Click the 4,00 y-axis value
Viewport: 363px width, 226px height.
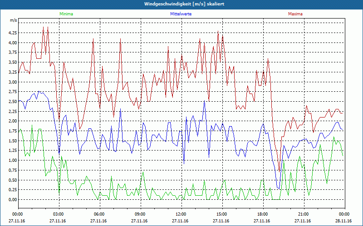(13, 42)
